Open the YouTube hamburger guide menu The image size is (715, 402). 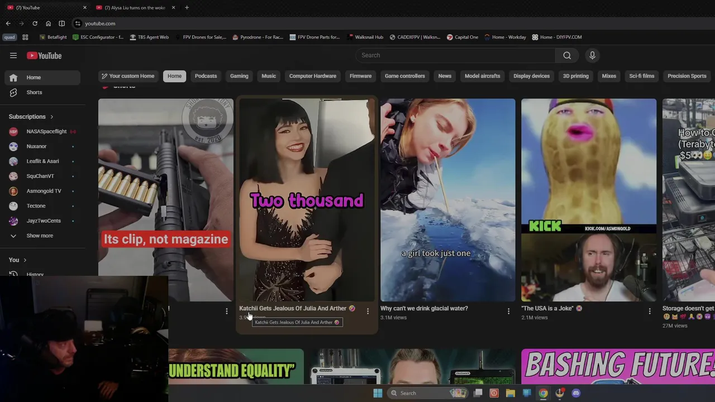pos(13,55)
